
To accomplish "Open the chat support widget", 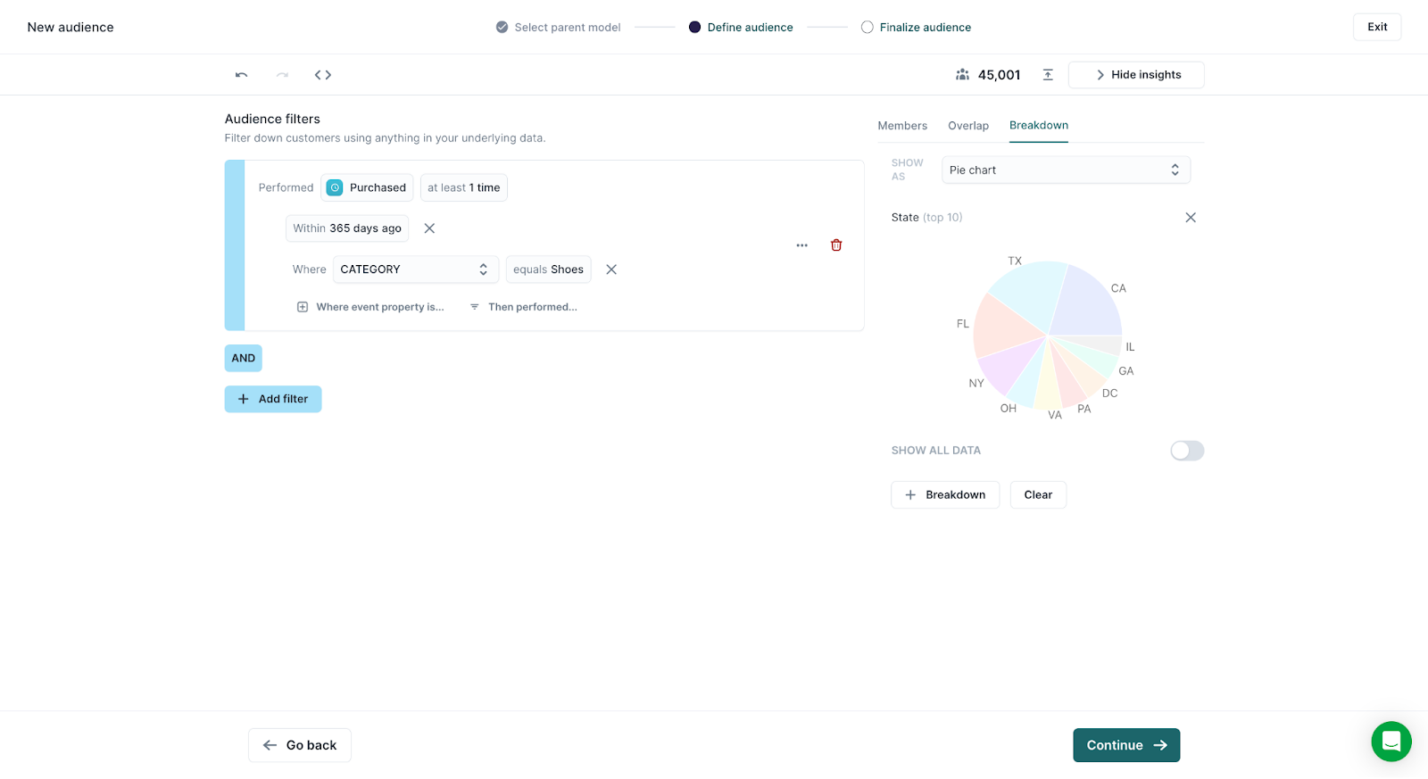I will click(1391, 742).
